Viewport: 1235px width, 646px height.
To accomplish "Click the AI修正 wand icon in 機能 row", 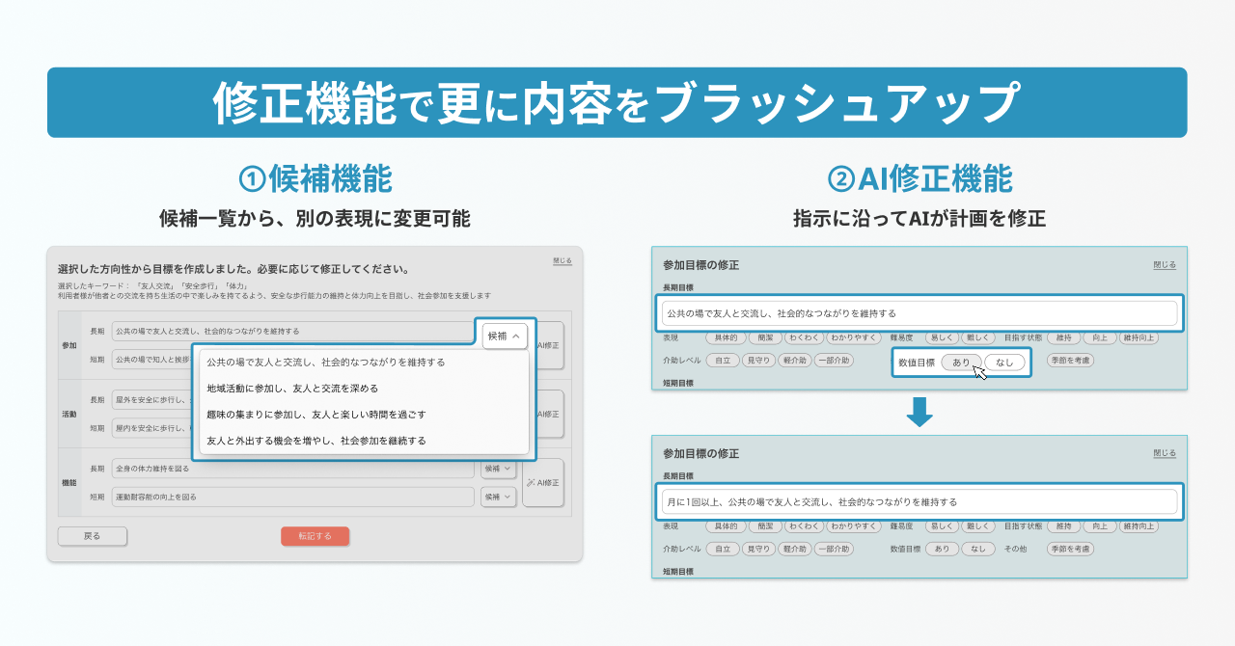I will 529,482.
